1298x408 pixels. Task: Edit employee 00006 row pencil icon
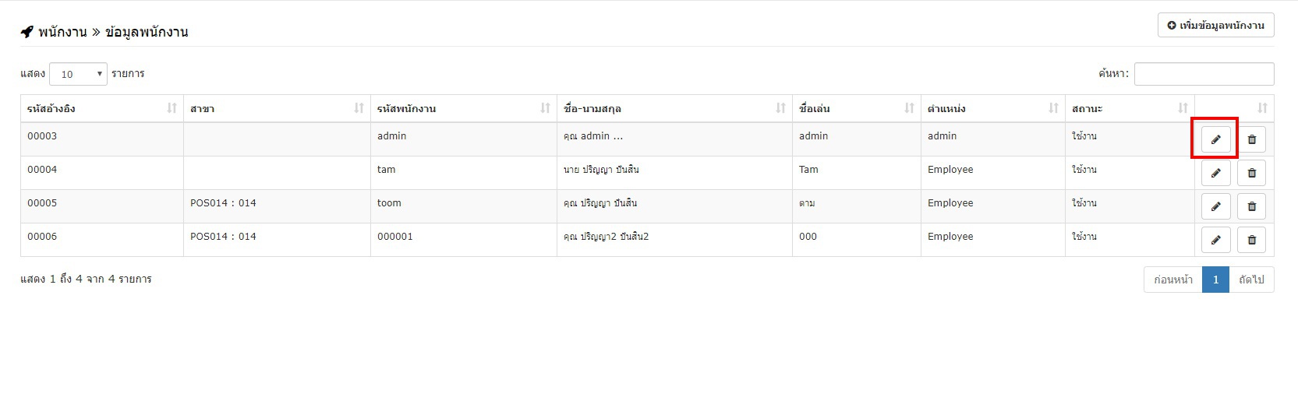[1215, 240]
